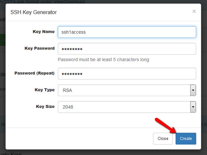This screenshot has height=155, width=207.
Task: Click the SSH Key Generator dialog title
Action: (x=34, y=12)
